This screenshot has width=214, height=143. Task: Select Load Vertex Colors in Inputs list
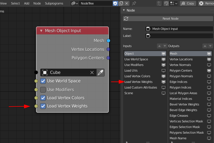point(145,76)
